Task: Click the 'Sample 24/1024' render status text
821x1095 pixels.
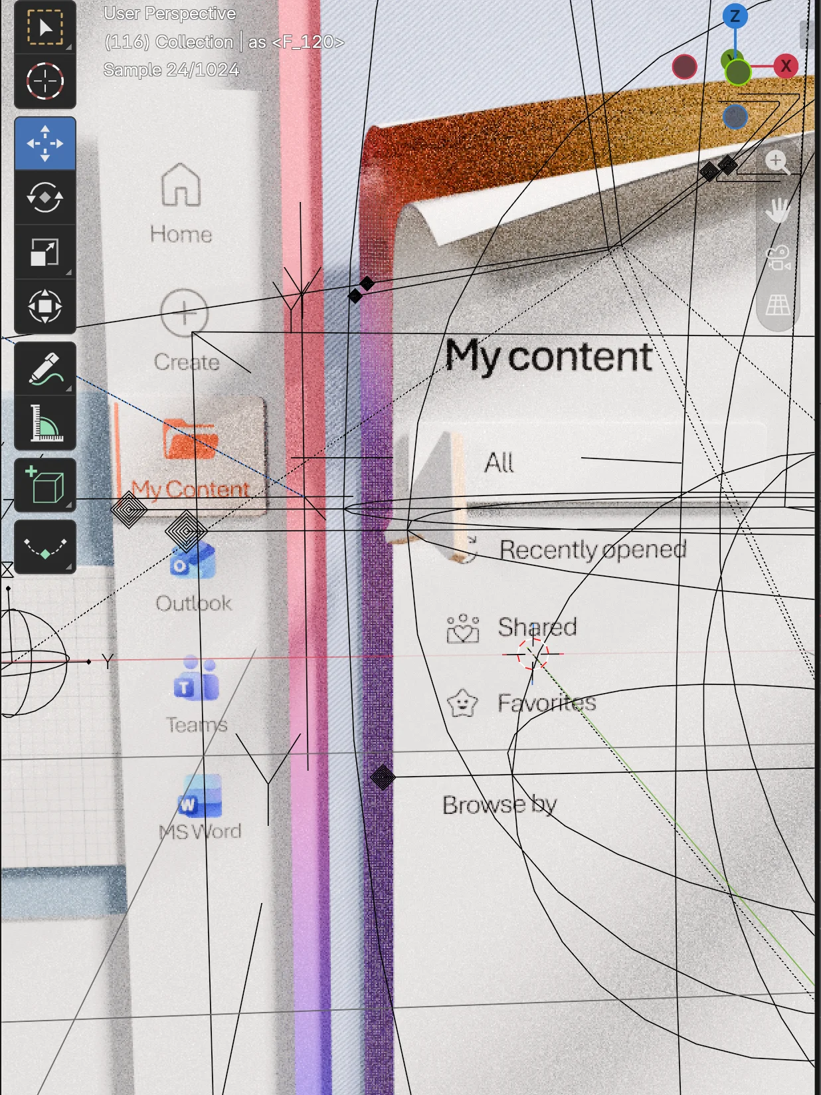Action: [x=171, y=70]
